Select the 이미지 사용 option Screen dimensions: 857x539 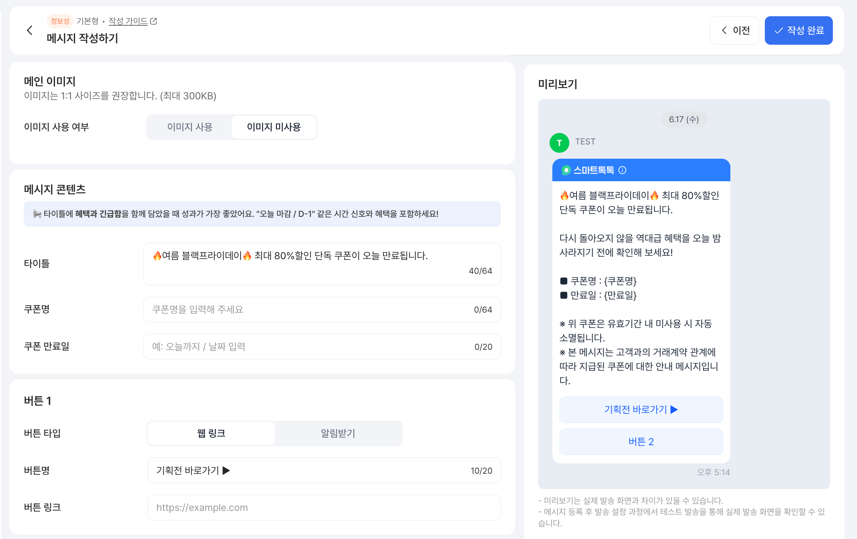(x=190, y=127)
